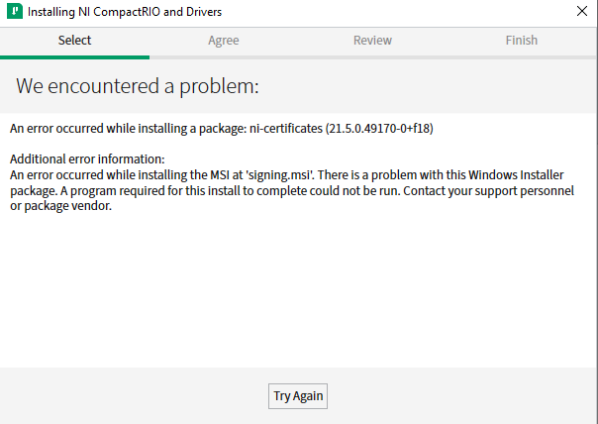Open the Agree step tab
This screenshot has height=424, width=598.
coord(224,41)
